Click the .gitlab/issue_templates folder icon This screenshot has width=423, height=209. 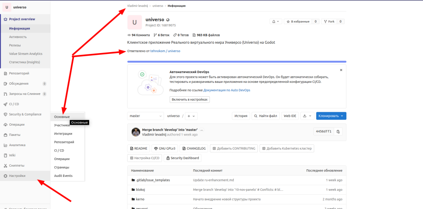click(133, 180)
